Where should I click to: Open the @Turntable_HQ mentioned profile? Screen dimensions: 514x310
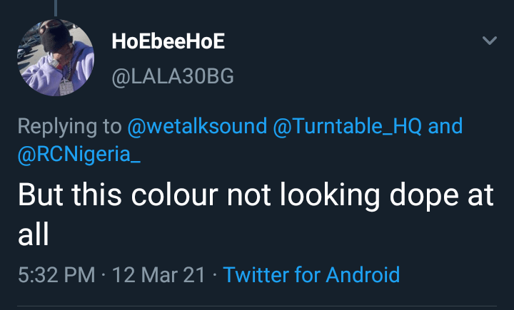coord(347,127)
